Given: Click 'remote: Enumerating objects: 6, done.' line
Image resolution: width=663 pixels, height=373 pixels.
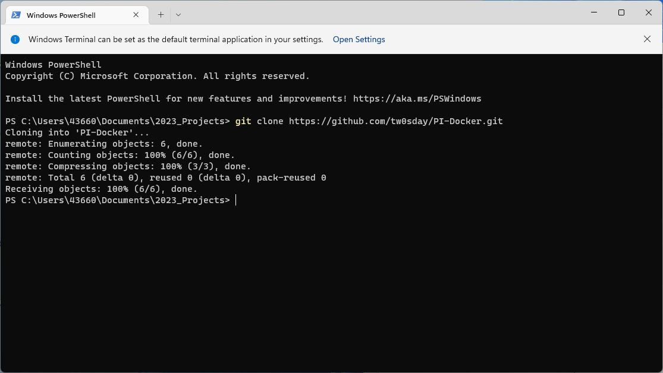Looking at the screenshot, I should click(104, 144).
